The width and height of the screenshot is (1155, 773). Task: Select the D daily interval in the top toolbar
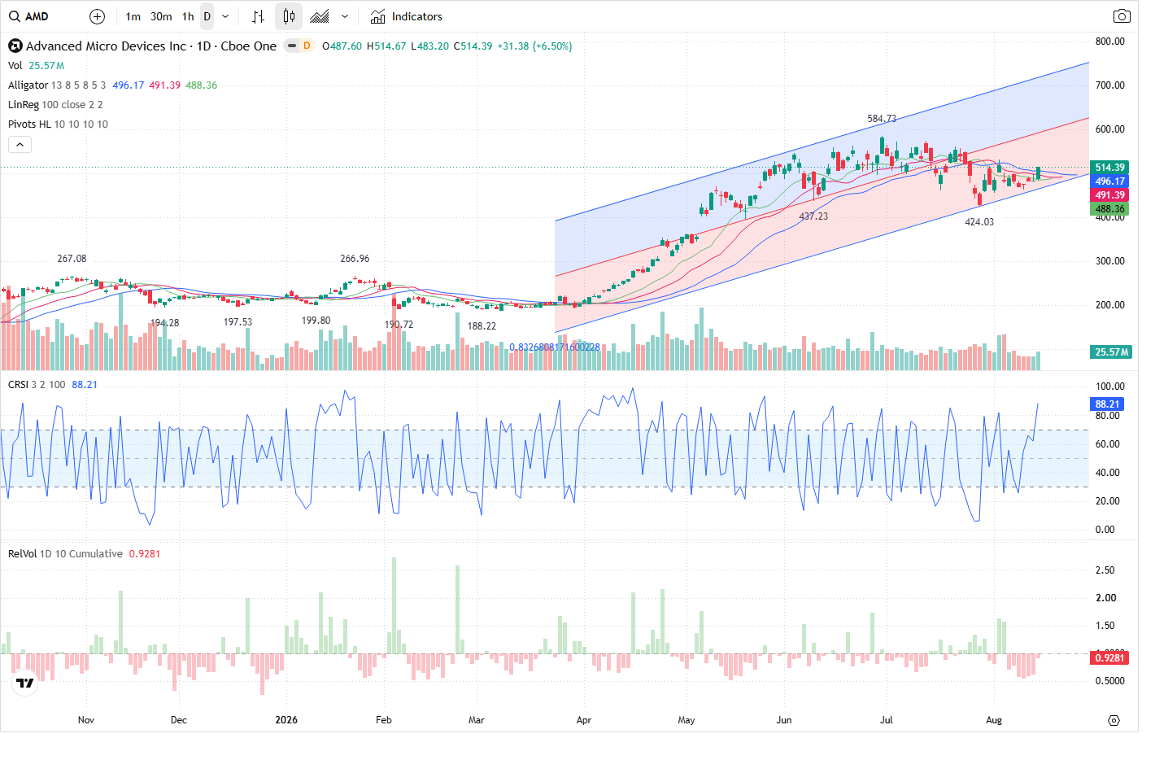(207, 16)
